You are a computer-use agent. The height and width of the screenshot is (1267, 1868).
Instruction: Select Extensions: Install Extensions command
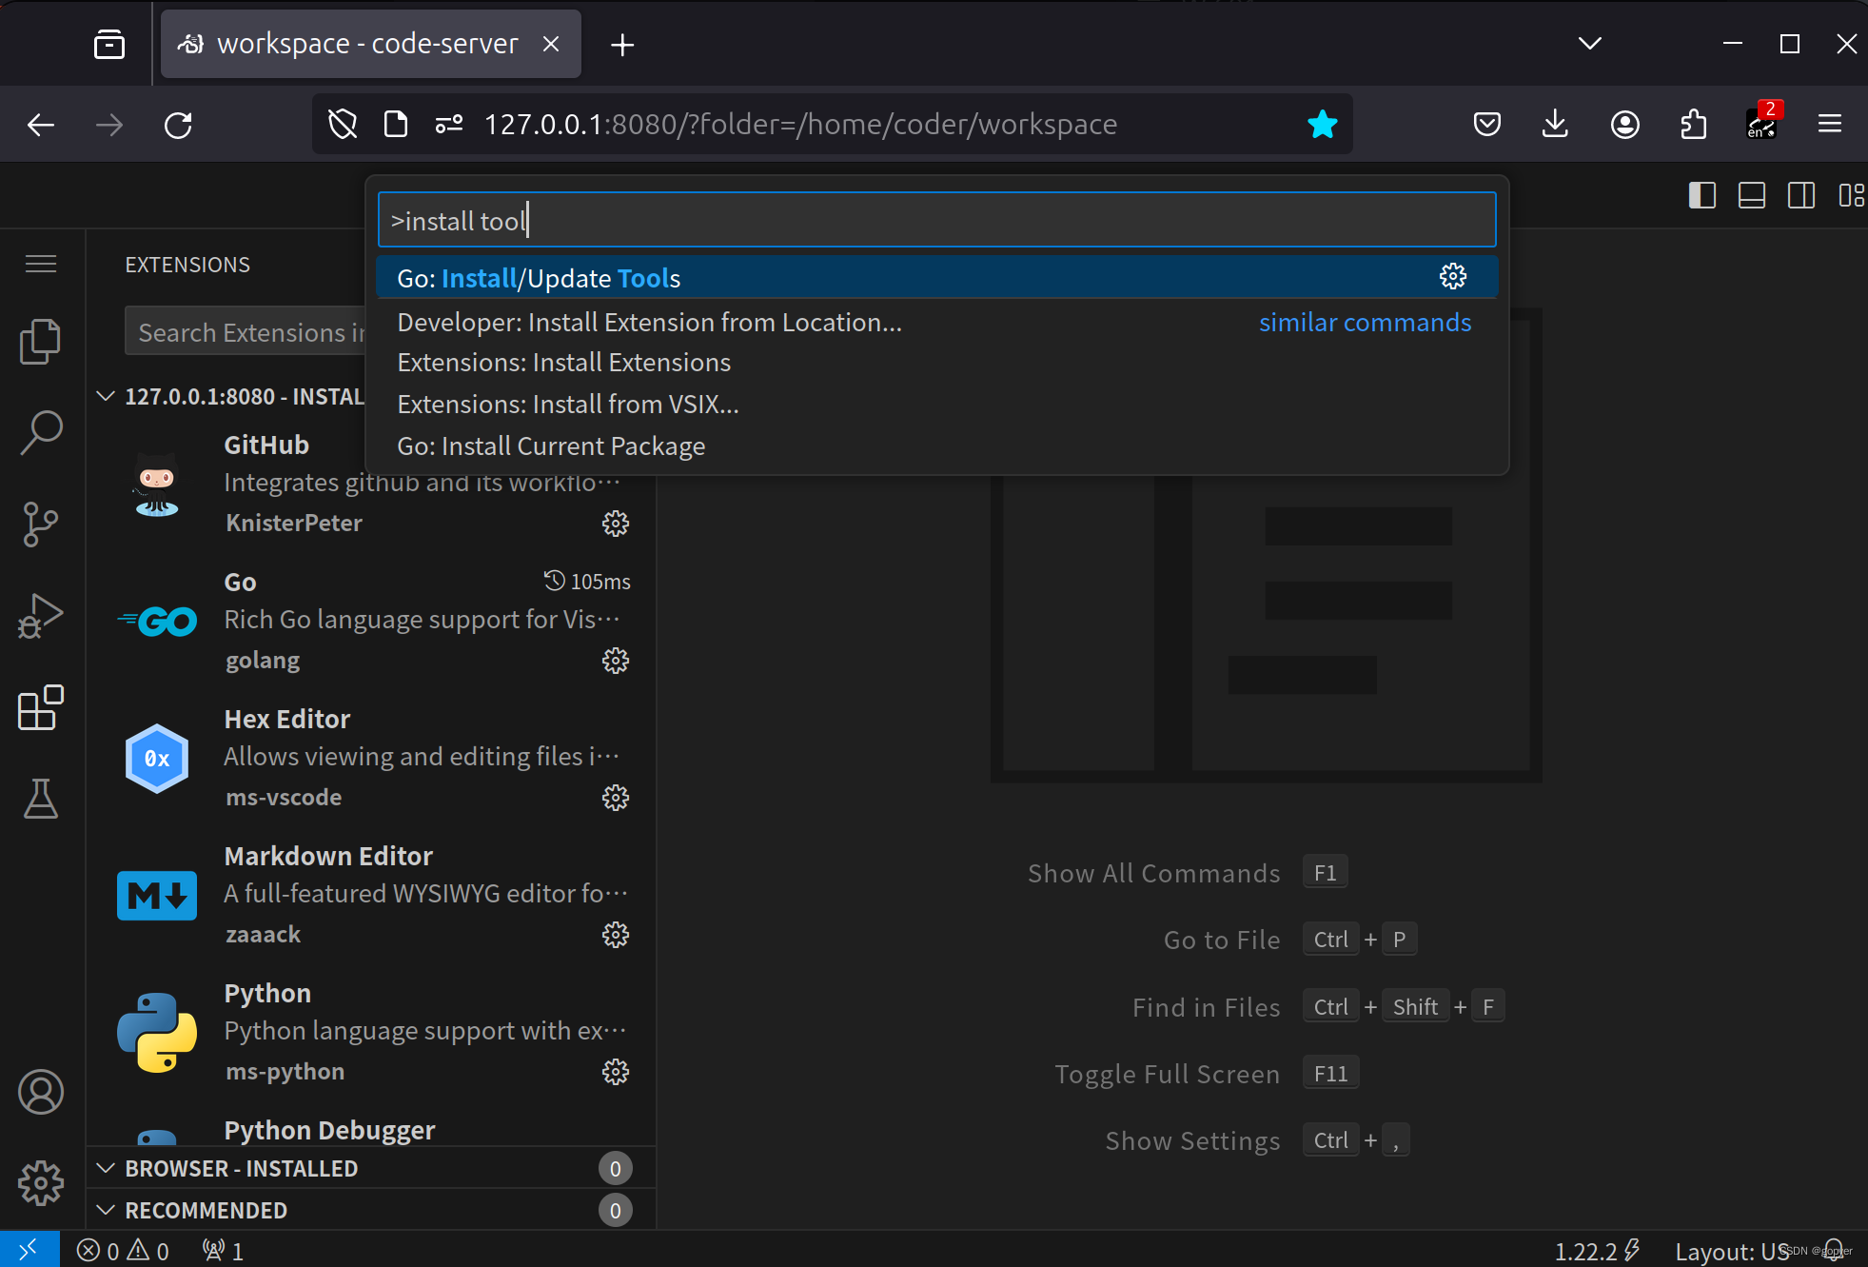937,363
